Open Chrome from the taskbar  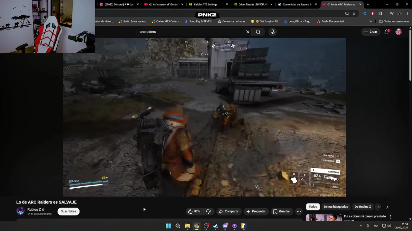197,226
